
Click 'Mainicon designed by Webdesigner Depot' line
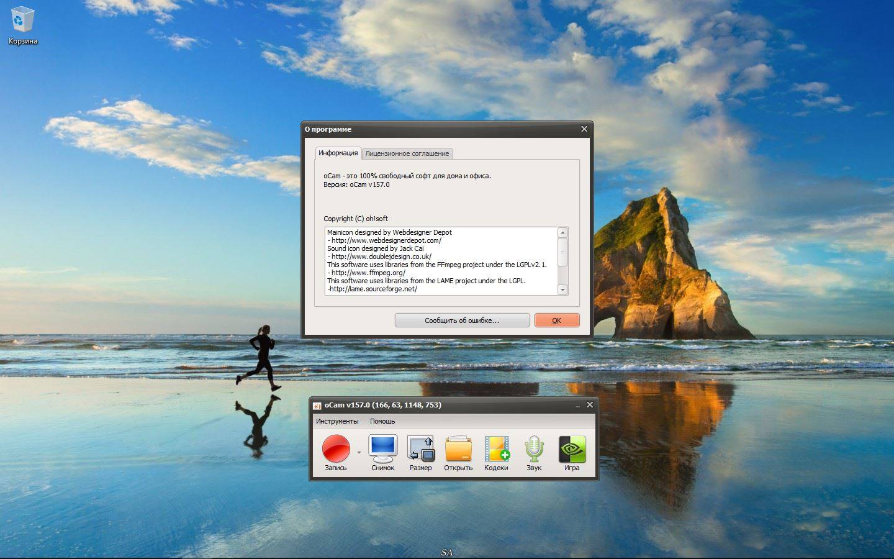click(389, 232)
